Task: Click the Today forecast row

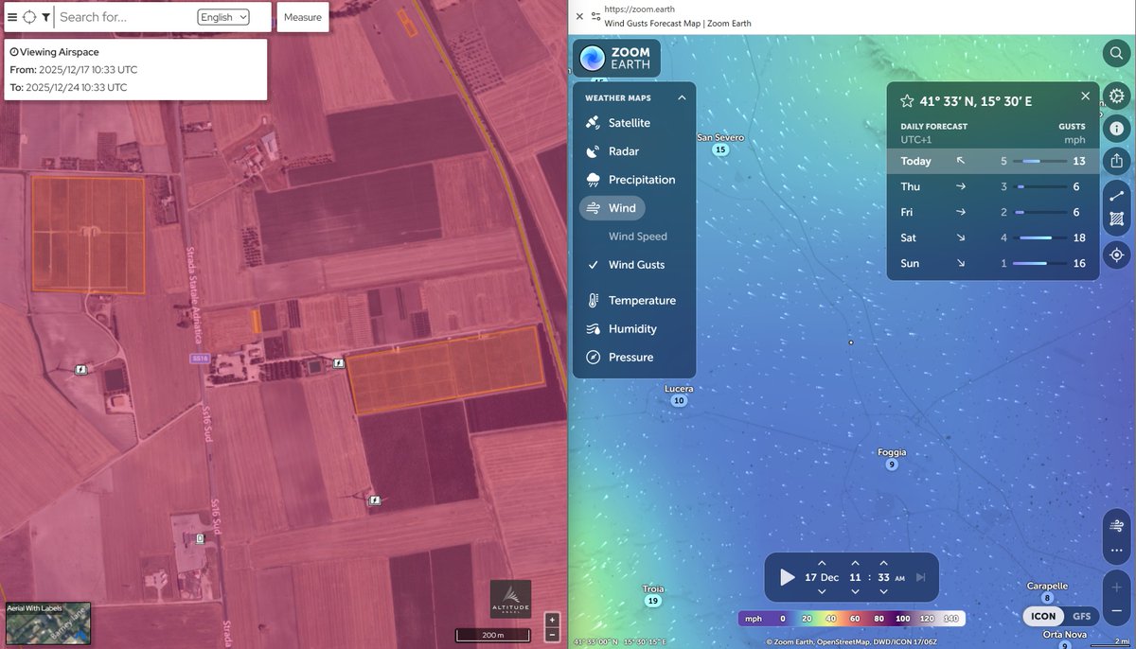Action: pos(993,161)
